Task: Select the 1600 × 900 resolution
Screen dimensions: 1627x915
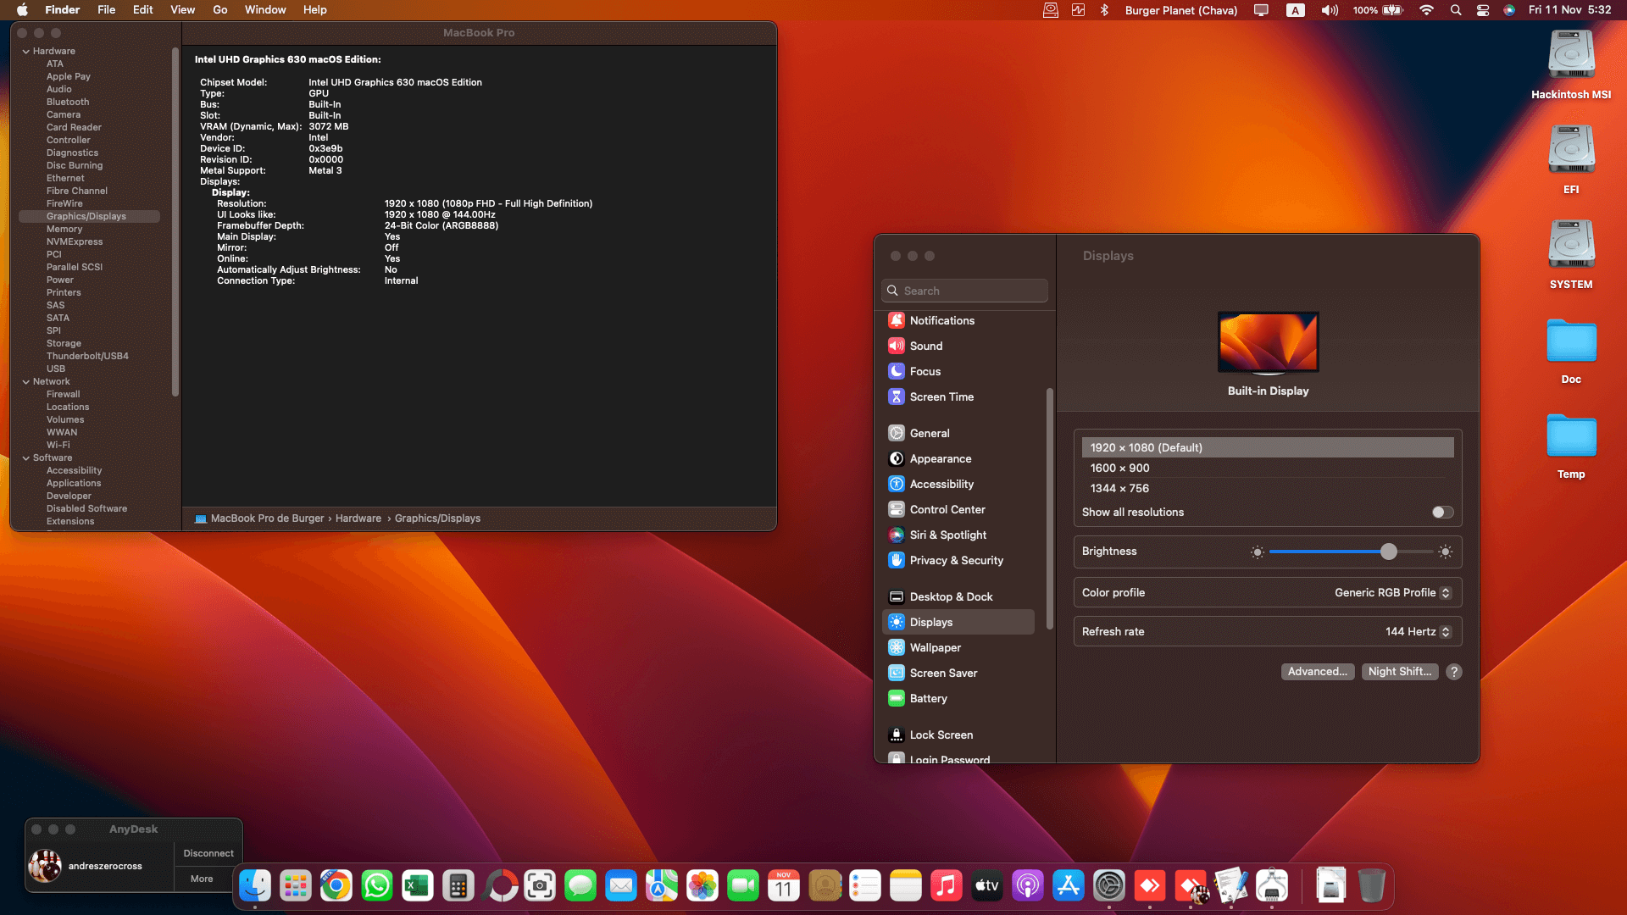Action: (1268, 468)
